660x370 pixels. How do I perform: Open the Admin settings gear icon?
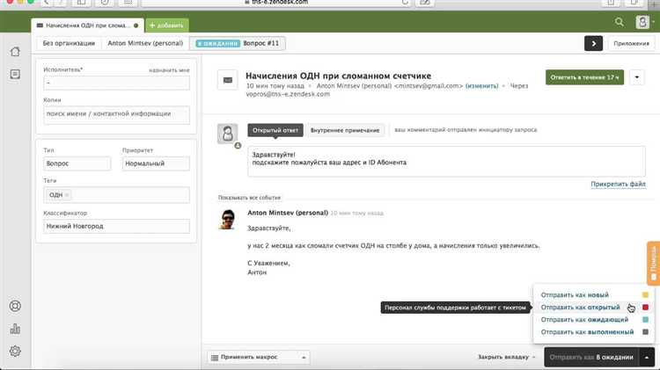(x=15, y=352)
